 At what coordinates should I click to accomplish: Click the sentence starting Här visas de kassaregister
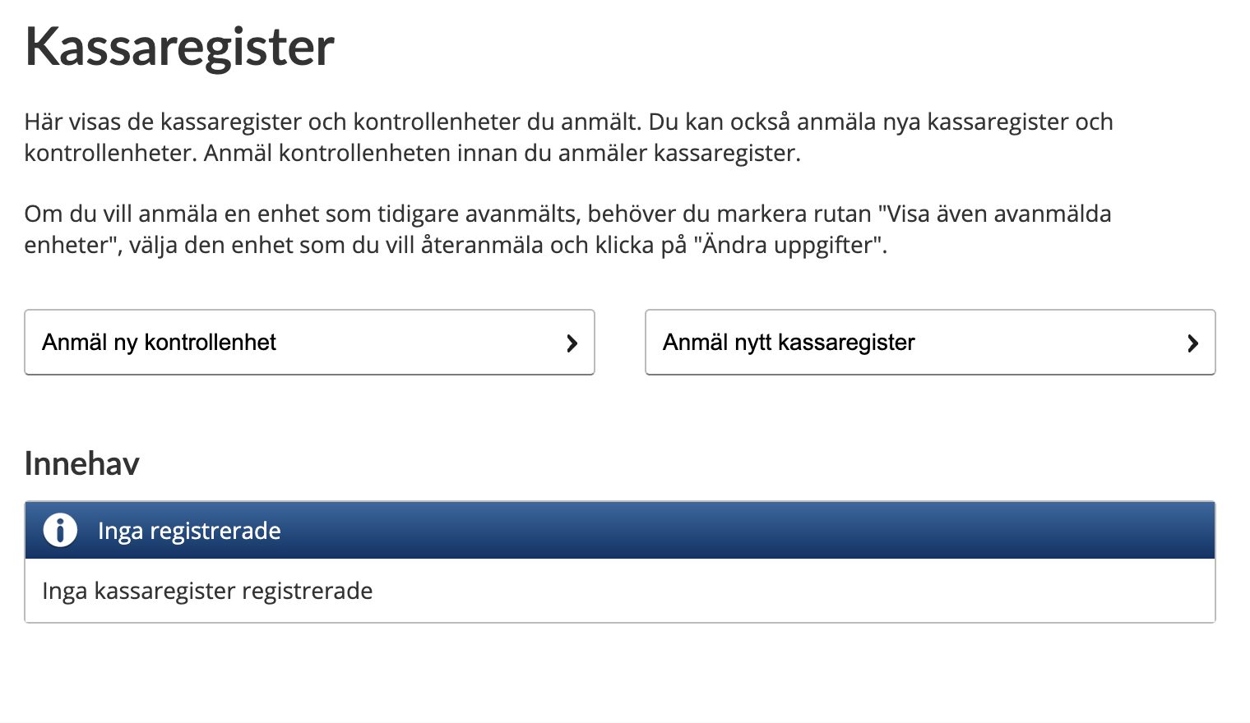click(332, 122)
